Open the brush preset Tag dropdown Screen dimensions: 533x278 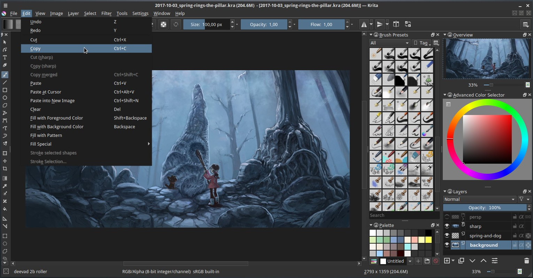(x=423, y=43)
